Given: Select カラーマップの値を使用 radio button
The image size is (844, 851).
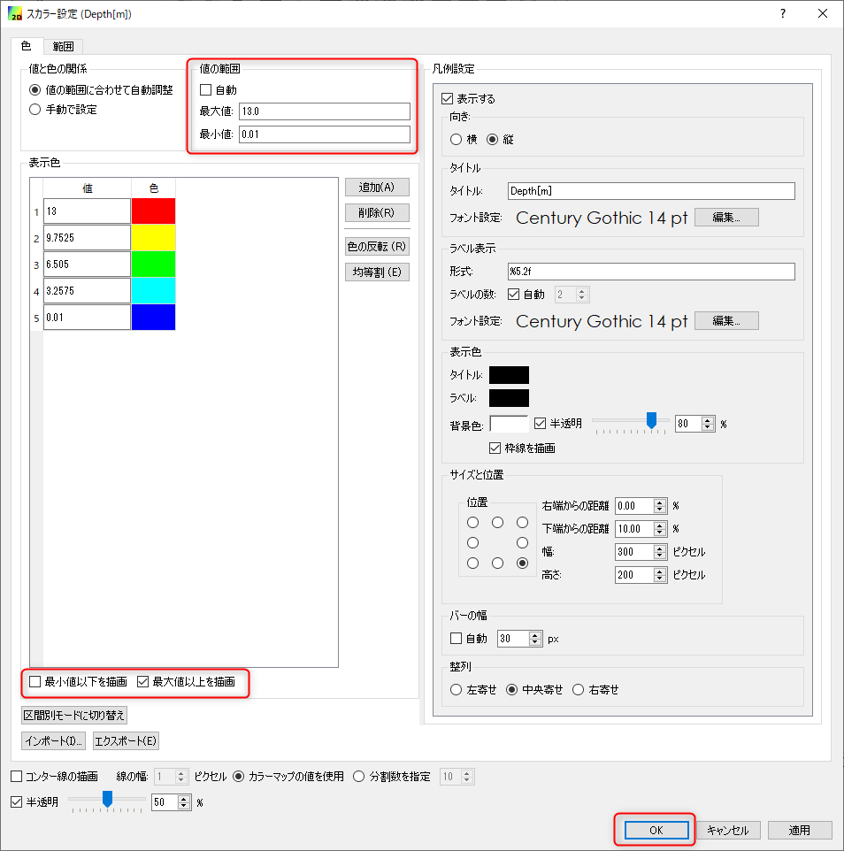Looking at the screenshot, I should pyautogui.click(x=238, y=777).
